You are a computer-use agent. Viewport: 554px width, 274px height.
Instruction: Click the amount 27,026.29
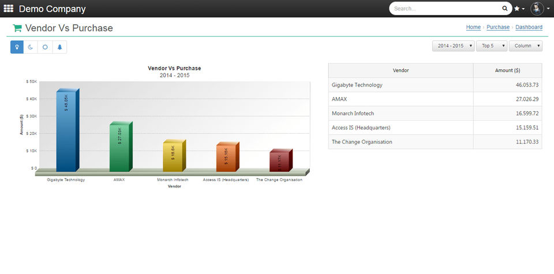pos(527,99)
